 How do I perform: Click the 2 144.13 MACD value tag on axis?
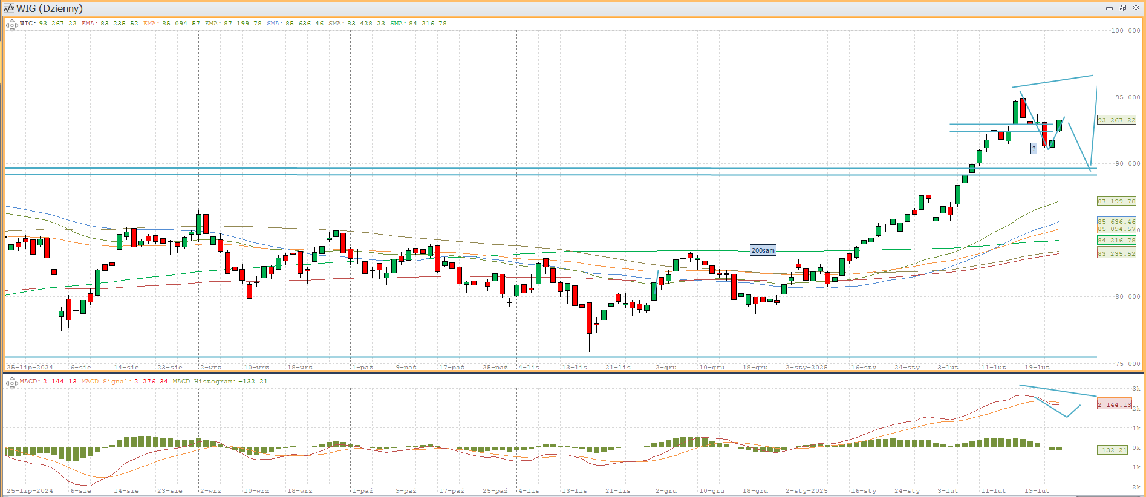(1114, 404)
